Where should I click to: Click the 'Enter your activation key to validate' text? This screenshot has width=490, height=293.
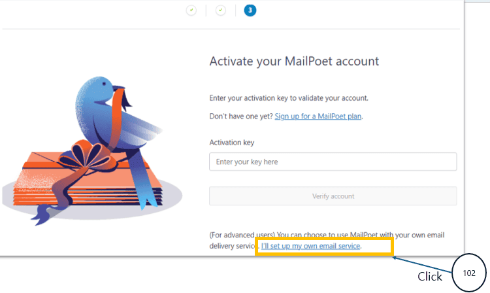tap(289, 98)
